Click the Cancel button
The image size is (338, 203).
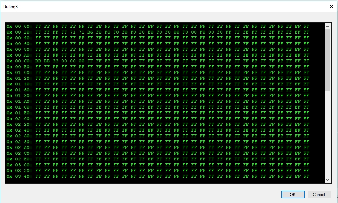319,194
